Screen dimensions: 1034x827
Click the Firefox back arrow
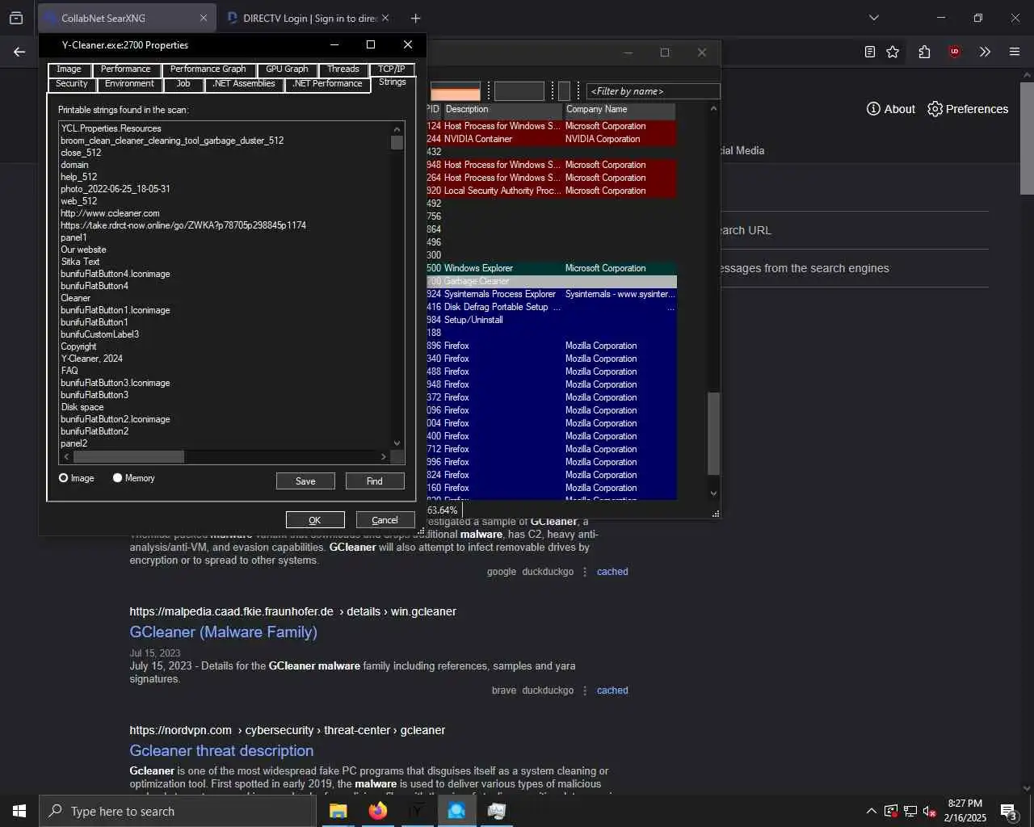19,52
